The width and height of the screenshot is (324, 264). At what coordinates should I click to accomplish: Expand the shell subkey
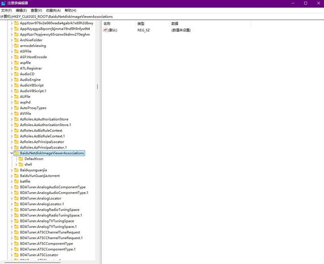click(16, 165)
